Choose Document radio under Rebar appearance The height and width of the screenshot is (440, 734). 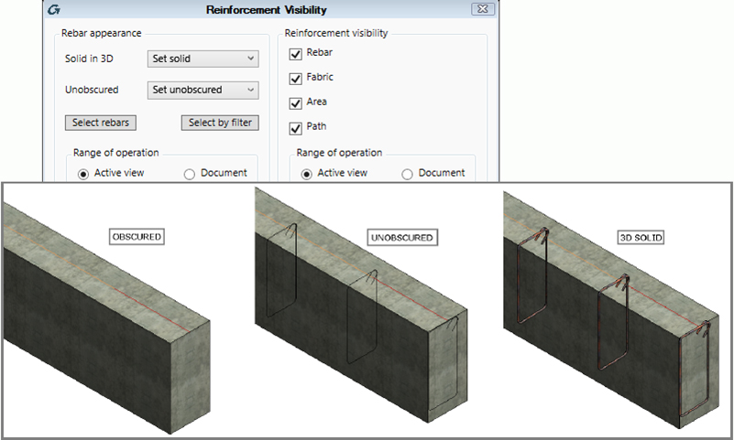[x=190, y=174]
